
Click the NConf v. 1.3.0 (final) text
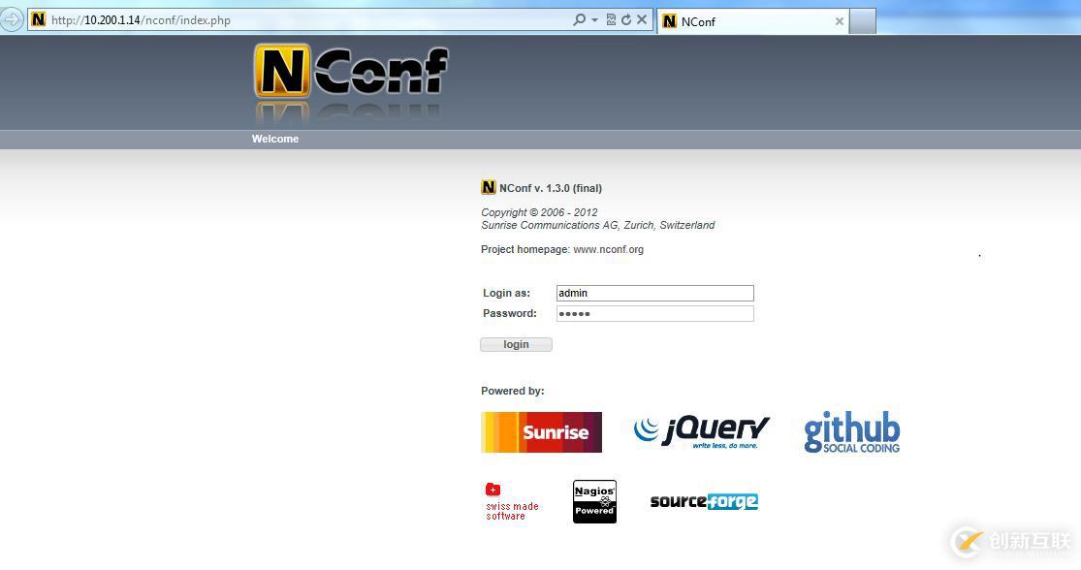550,188
